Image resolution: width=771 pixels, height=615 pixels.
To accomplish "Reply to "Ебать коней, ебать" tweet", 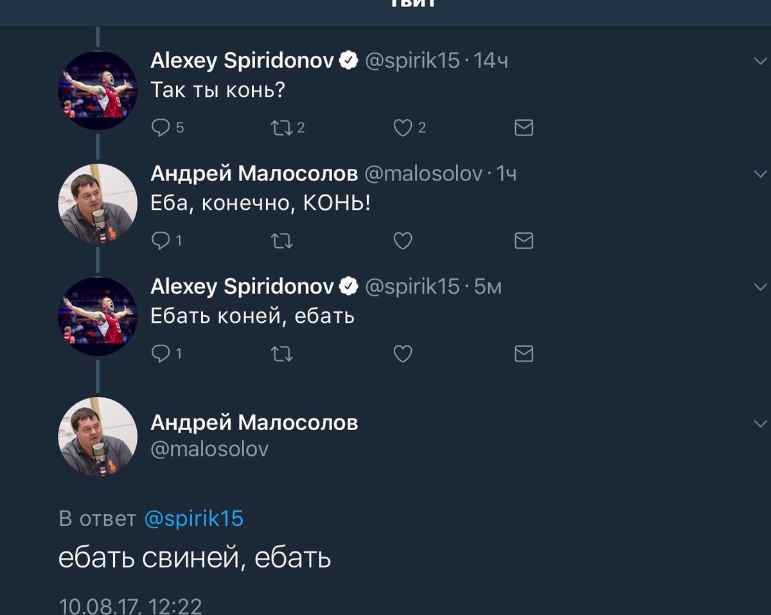I will [x=160, y=354].
